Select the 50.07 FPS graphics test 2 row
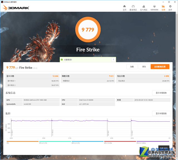This screenshot has width=178, height=160. [33, 85]
